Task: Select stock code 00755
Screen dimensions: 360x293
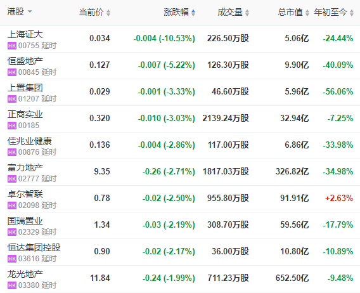Action: click(29, 46)
